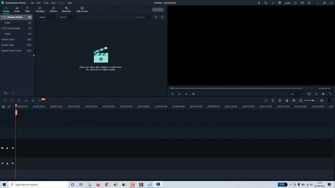Click the play/pause step button
Image resolution: width=335 pixels, height=188 pixels.
(x=180, y=94)
